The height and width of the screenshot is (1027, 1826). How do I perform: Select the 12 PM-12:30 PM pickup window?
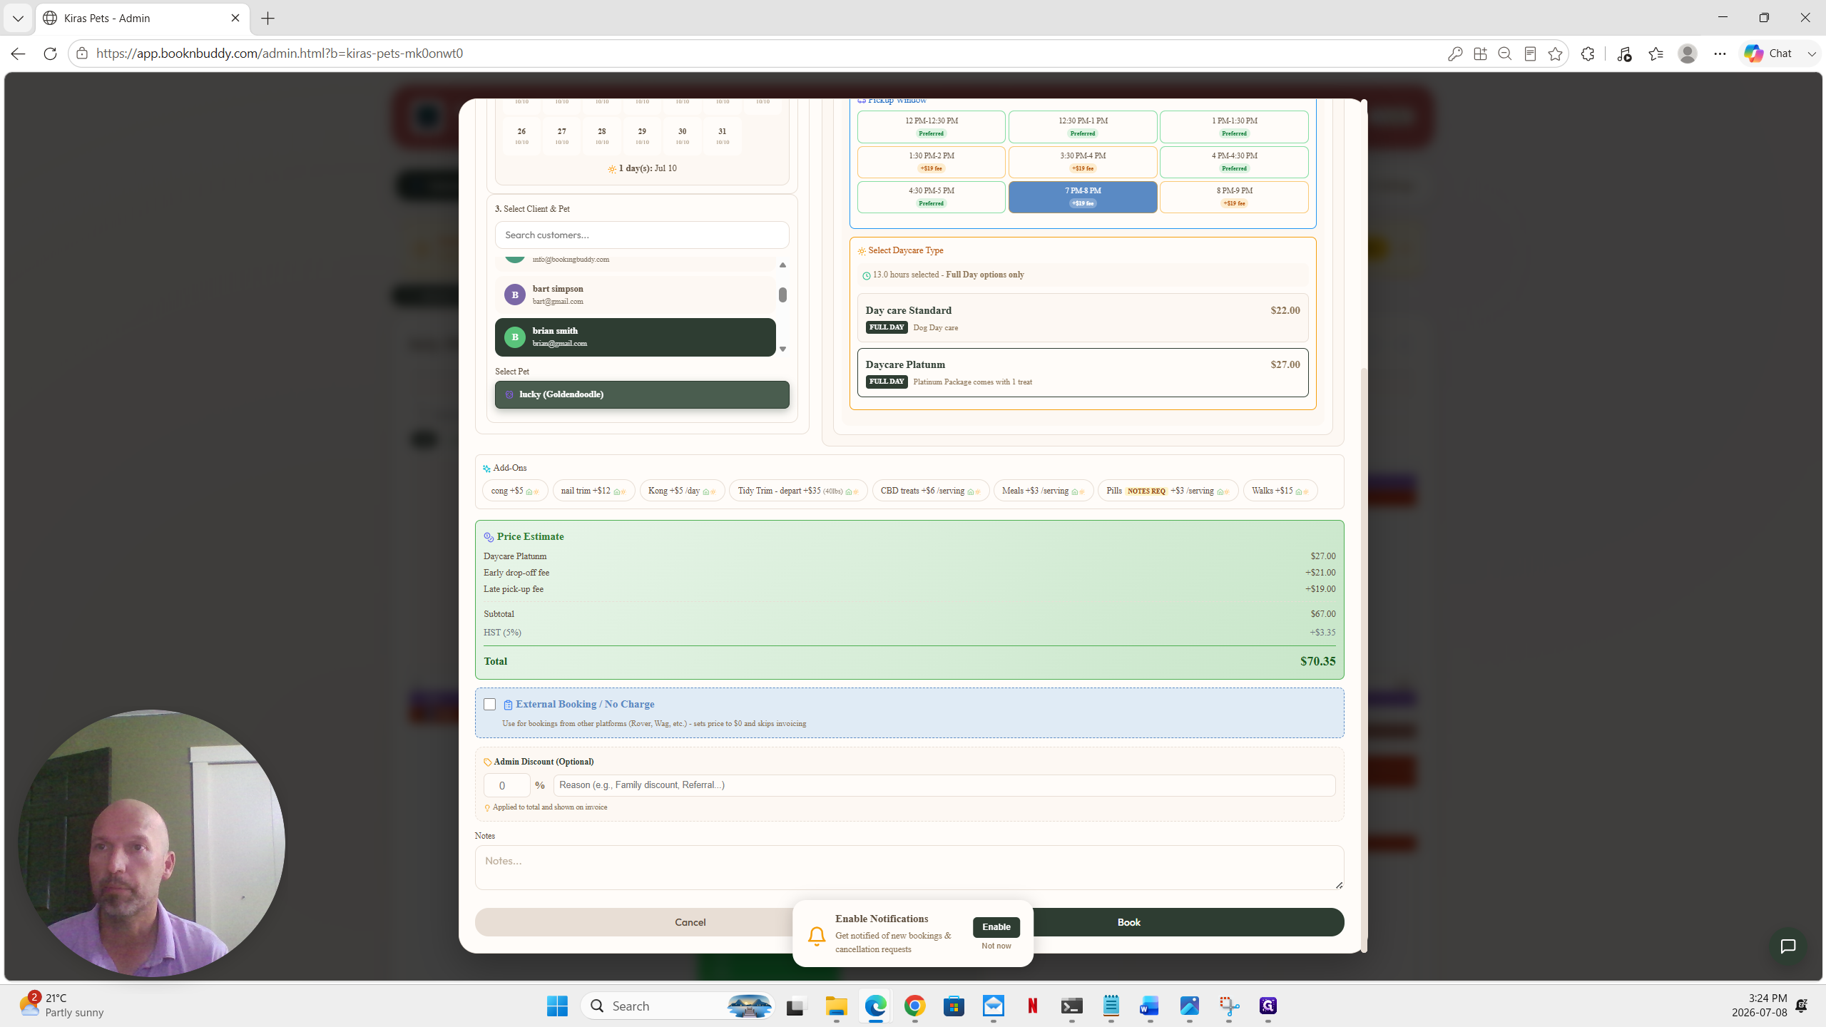[x=931, y=127]
